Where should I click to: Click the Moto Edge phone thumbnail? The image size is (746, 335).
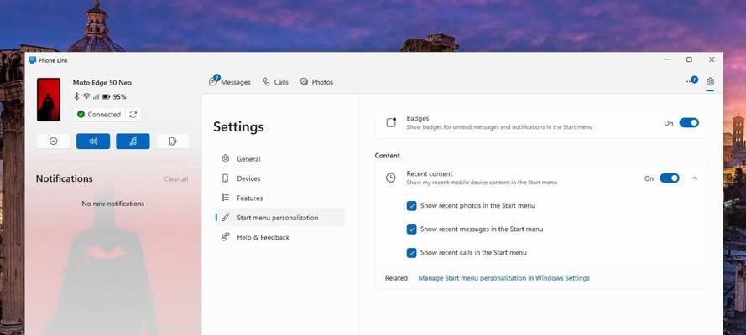[49, 100]
